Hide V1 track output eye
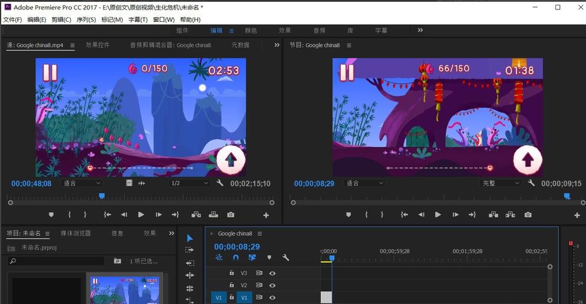The image size is (586, 304). point(272,298)
